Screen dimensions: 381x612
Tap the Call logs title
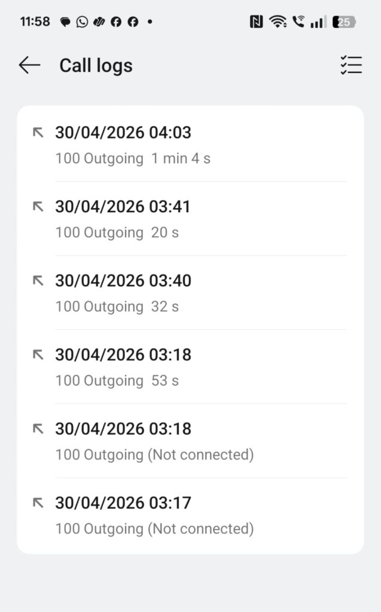(x=96, y=65)
